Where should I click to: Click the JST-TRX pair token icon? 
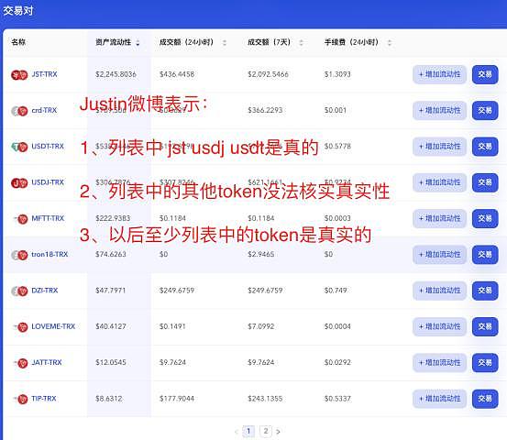tap(19, 75)
